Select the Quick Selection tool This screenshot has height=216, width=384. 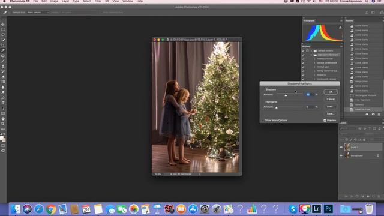click(3, 40)
